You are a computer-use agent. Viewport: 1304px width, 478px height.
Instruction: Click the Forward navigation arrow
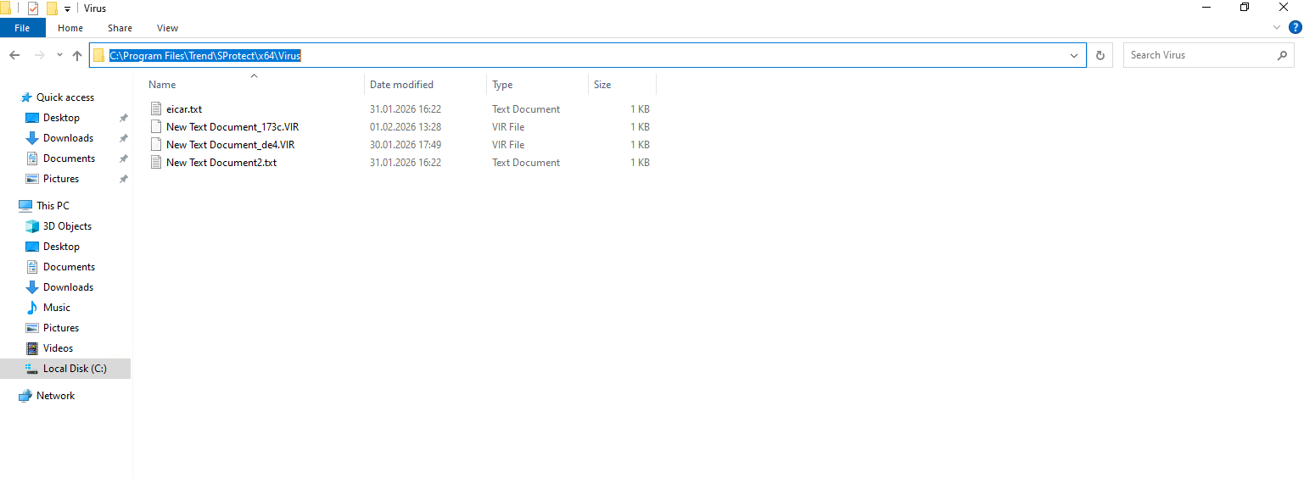39,55
